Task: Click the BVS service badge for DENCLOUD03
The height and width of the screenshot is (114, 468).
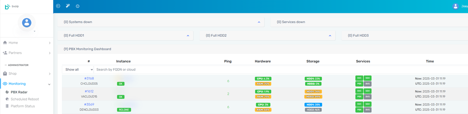Action: coord(367,110)
